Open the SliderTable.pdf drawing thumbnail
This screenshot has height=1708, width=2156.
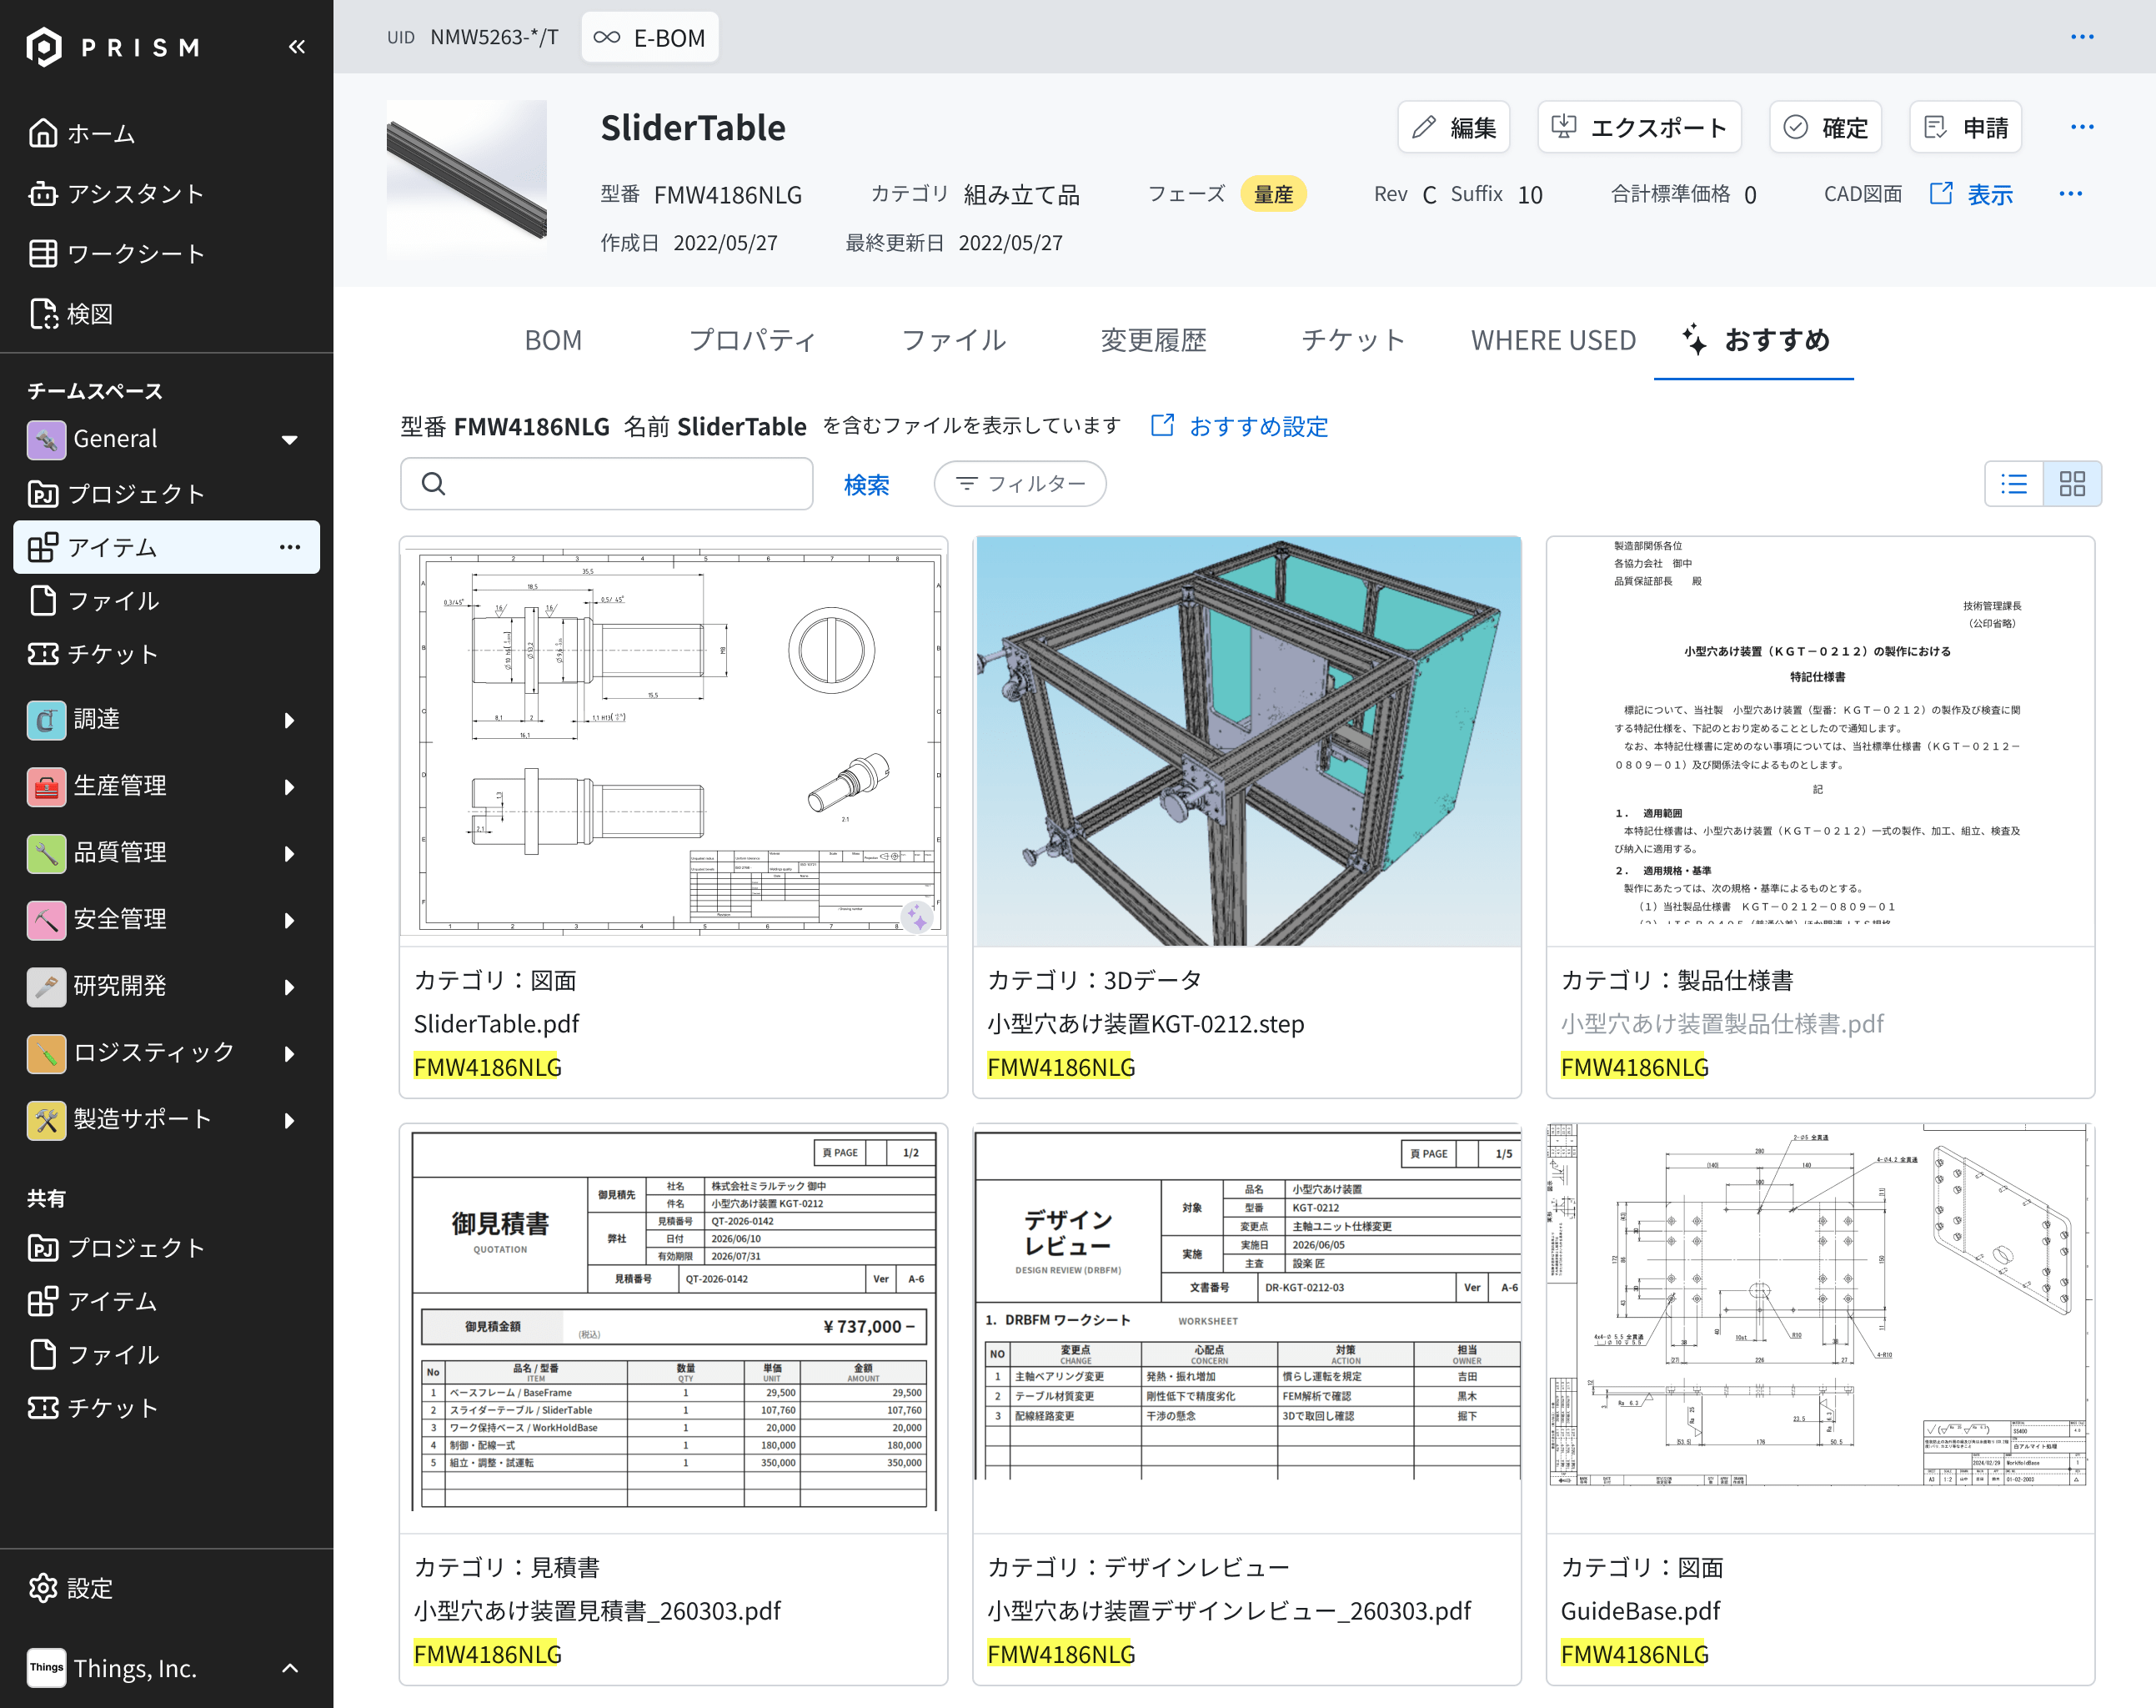[x=674, y=741]
